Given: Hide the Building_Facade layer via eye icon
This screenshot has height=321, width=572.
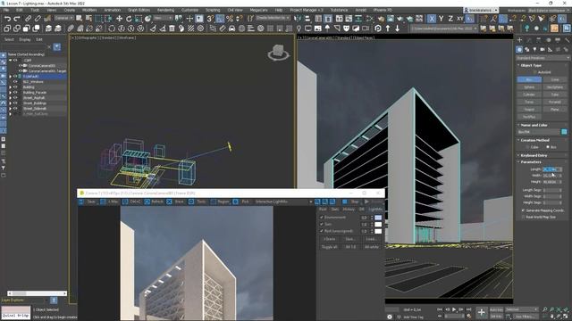Looking at the screenshot, I should click(15, 93).
